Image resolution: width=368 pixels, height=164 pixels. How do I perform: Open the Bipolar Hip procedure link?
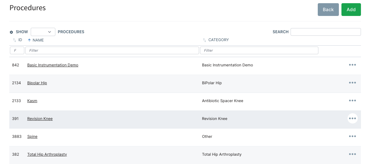click(x=37, y=83)
